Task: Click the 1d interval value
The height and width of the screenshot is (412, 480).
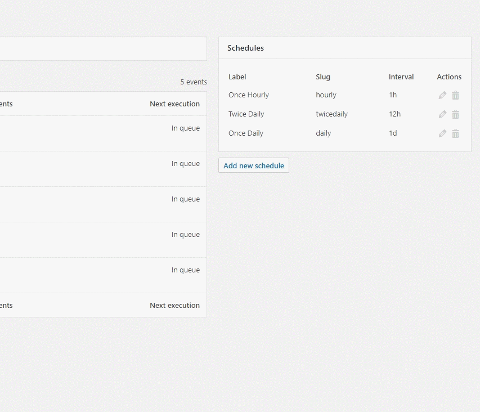Action: click(393, 133)
